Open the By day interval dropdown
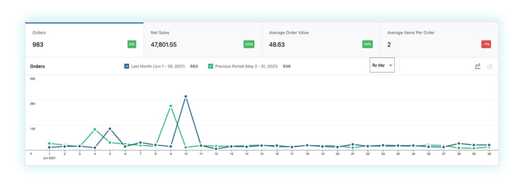Viewport: 523px width, 190px height. 382,65
